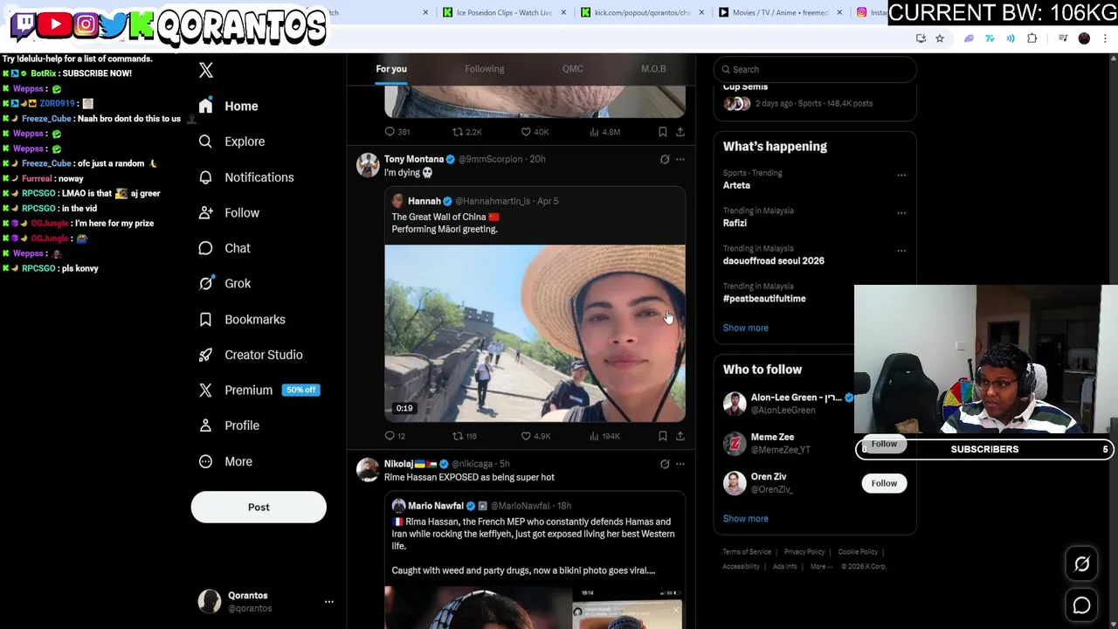Viewport: 1118px width, 629px height.
Task: Open the Mario Nawfal quoted post name
Action: tap(436, 506)
